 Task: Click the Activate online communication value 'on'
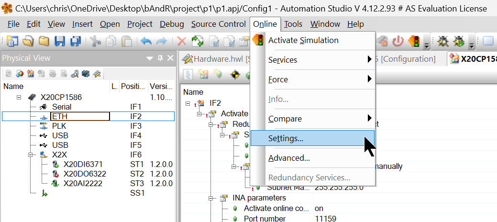coord(319,208)
